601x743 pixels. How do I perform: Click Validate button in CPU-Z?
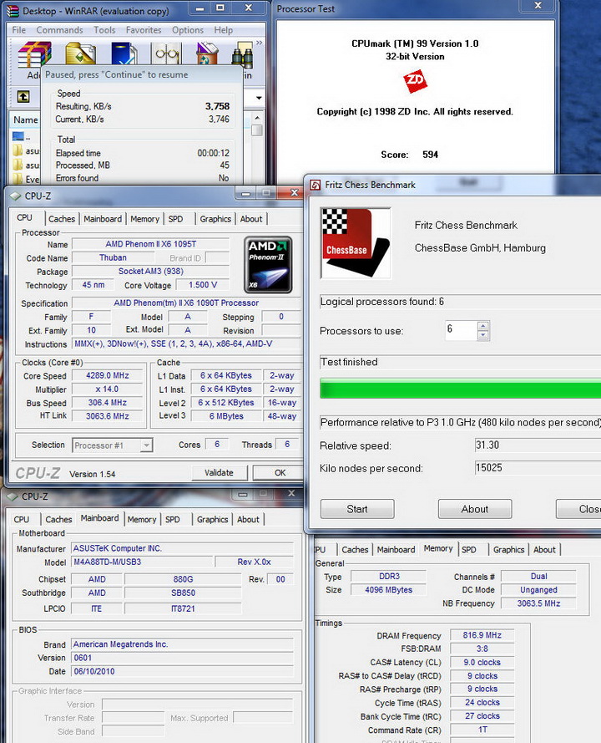click(x=219, y=472)
